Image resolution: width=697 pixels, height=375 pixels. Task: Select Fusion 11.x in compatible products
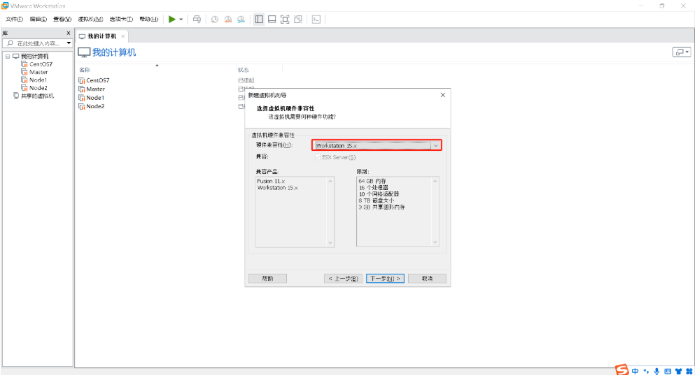click(271, 181)
